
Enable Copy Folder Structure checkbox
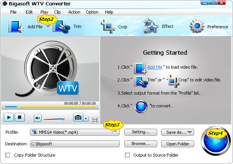coord(8,155)
